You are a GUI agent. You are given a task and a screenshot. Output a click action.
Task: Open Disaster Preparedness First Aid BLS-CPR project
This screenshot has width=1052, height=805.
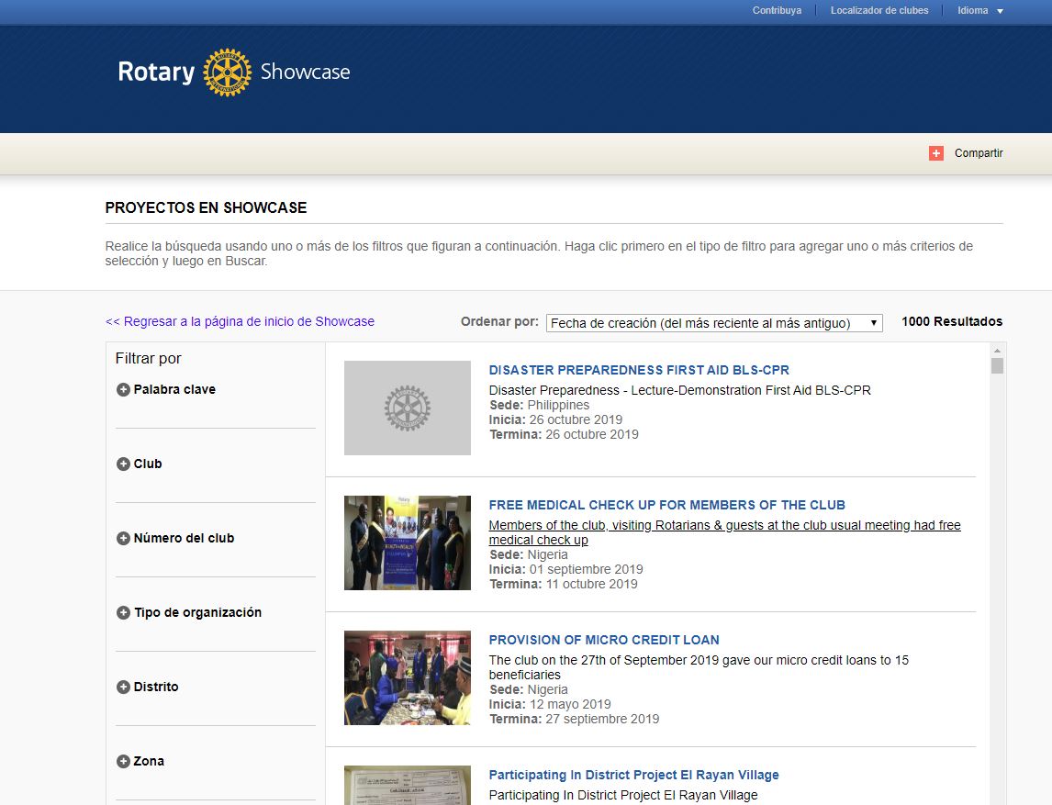click(639, 371)
